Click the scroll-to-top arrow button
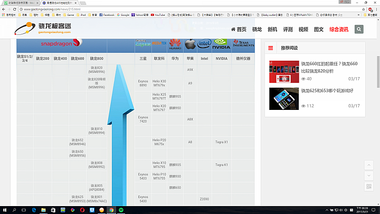 (x=369, y=165)
